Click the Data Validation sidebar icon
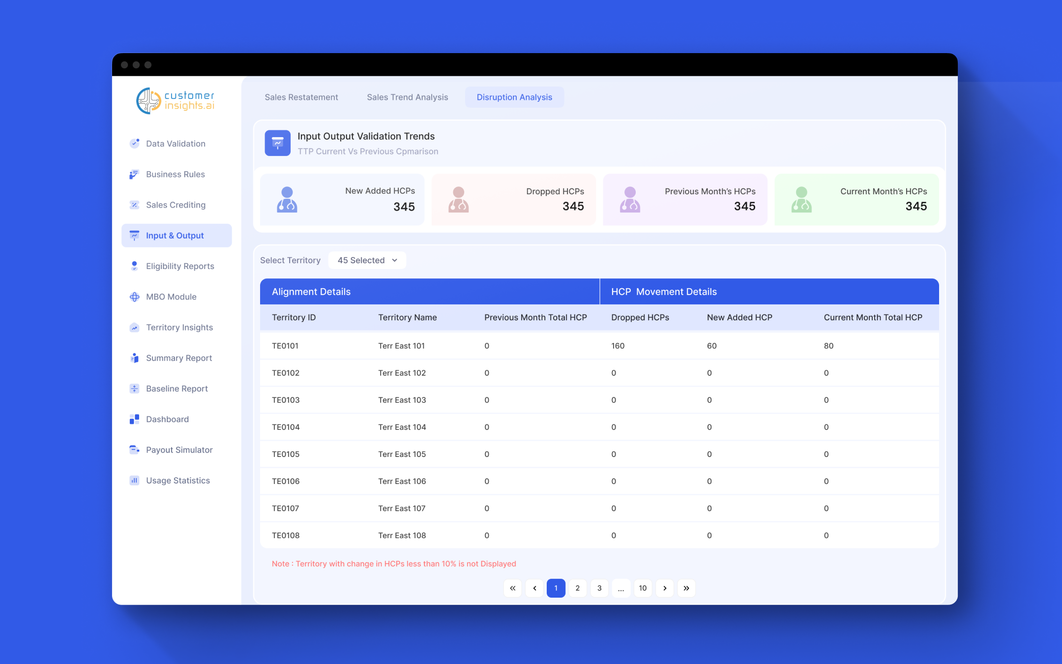This screenshot has width=1062, height=664. pyautogui.click(x=134, y=144)
